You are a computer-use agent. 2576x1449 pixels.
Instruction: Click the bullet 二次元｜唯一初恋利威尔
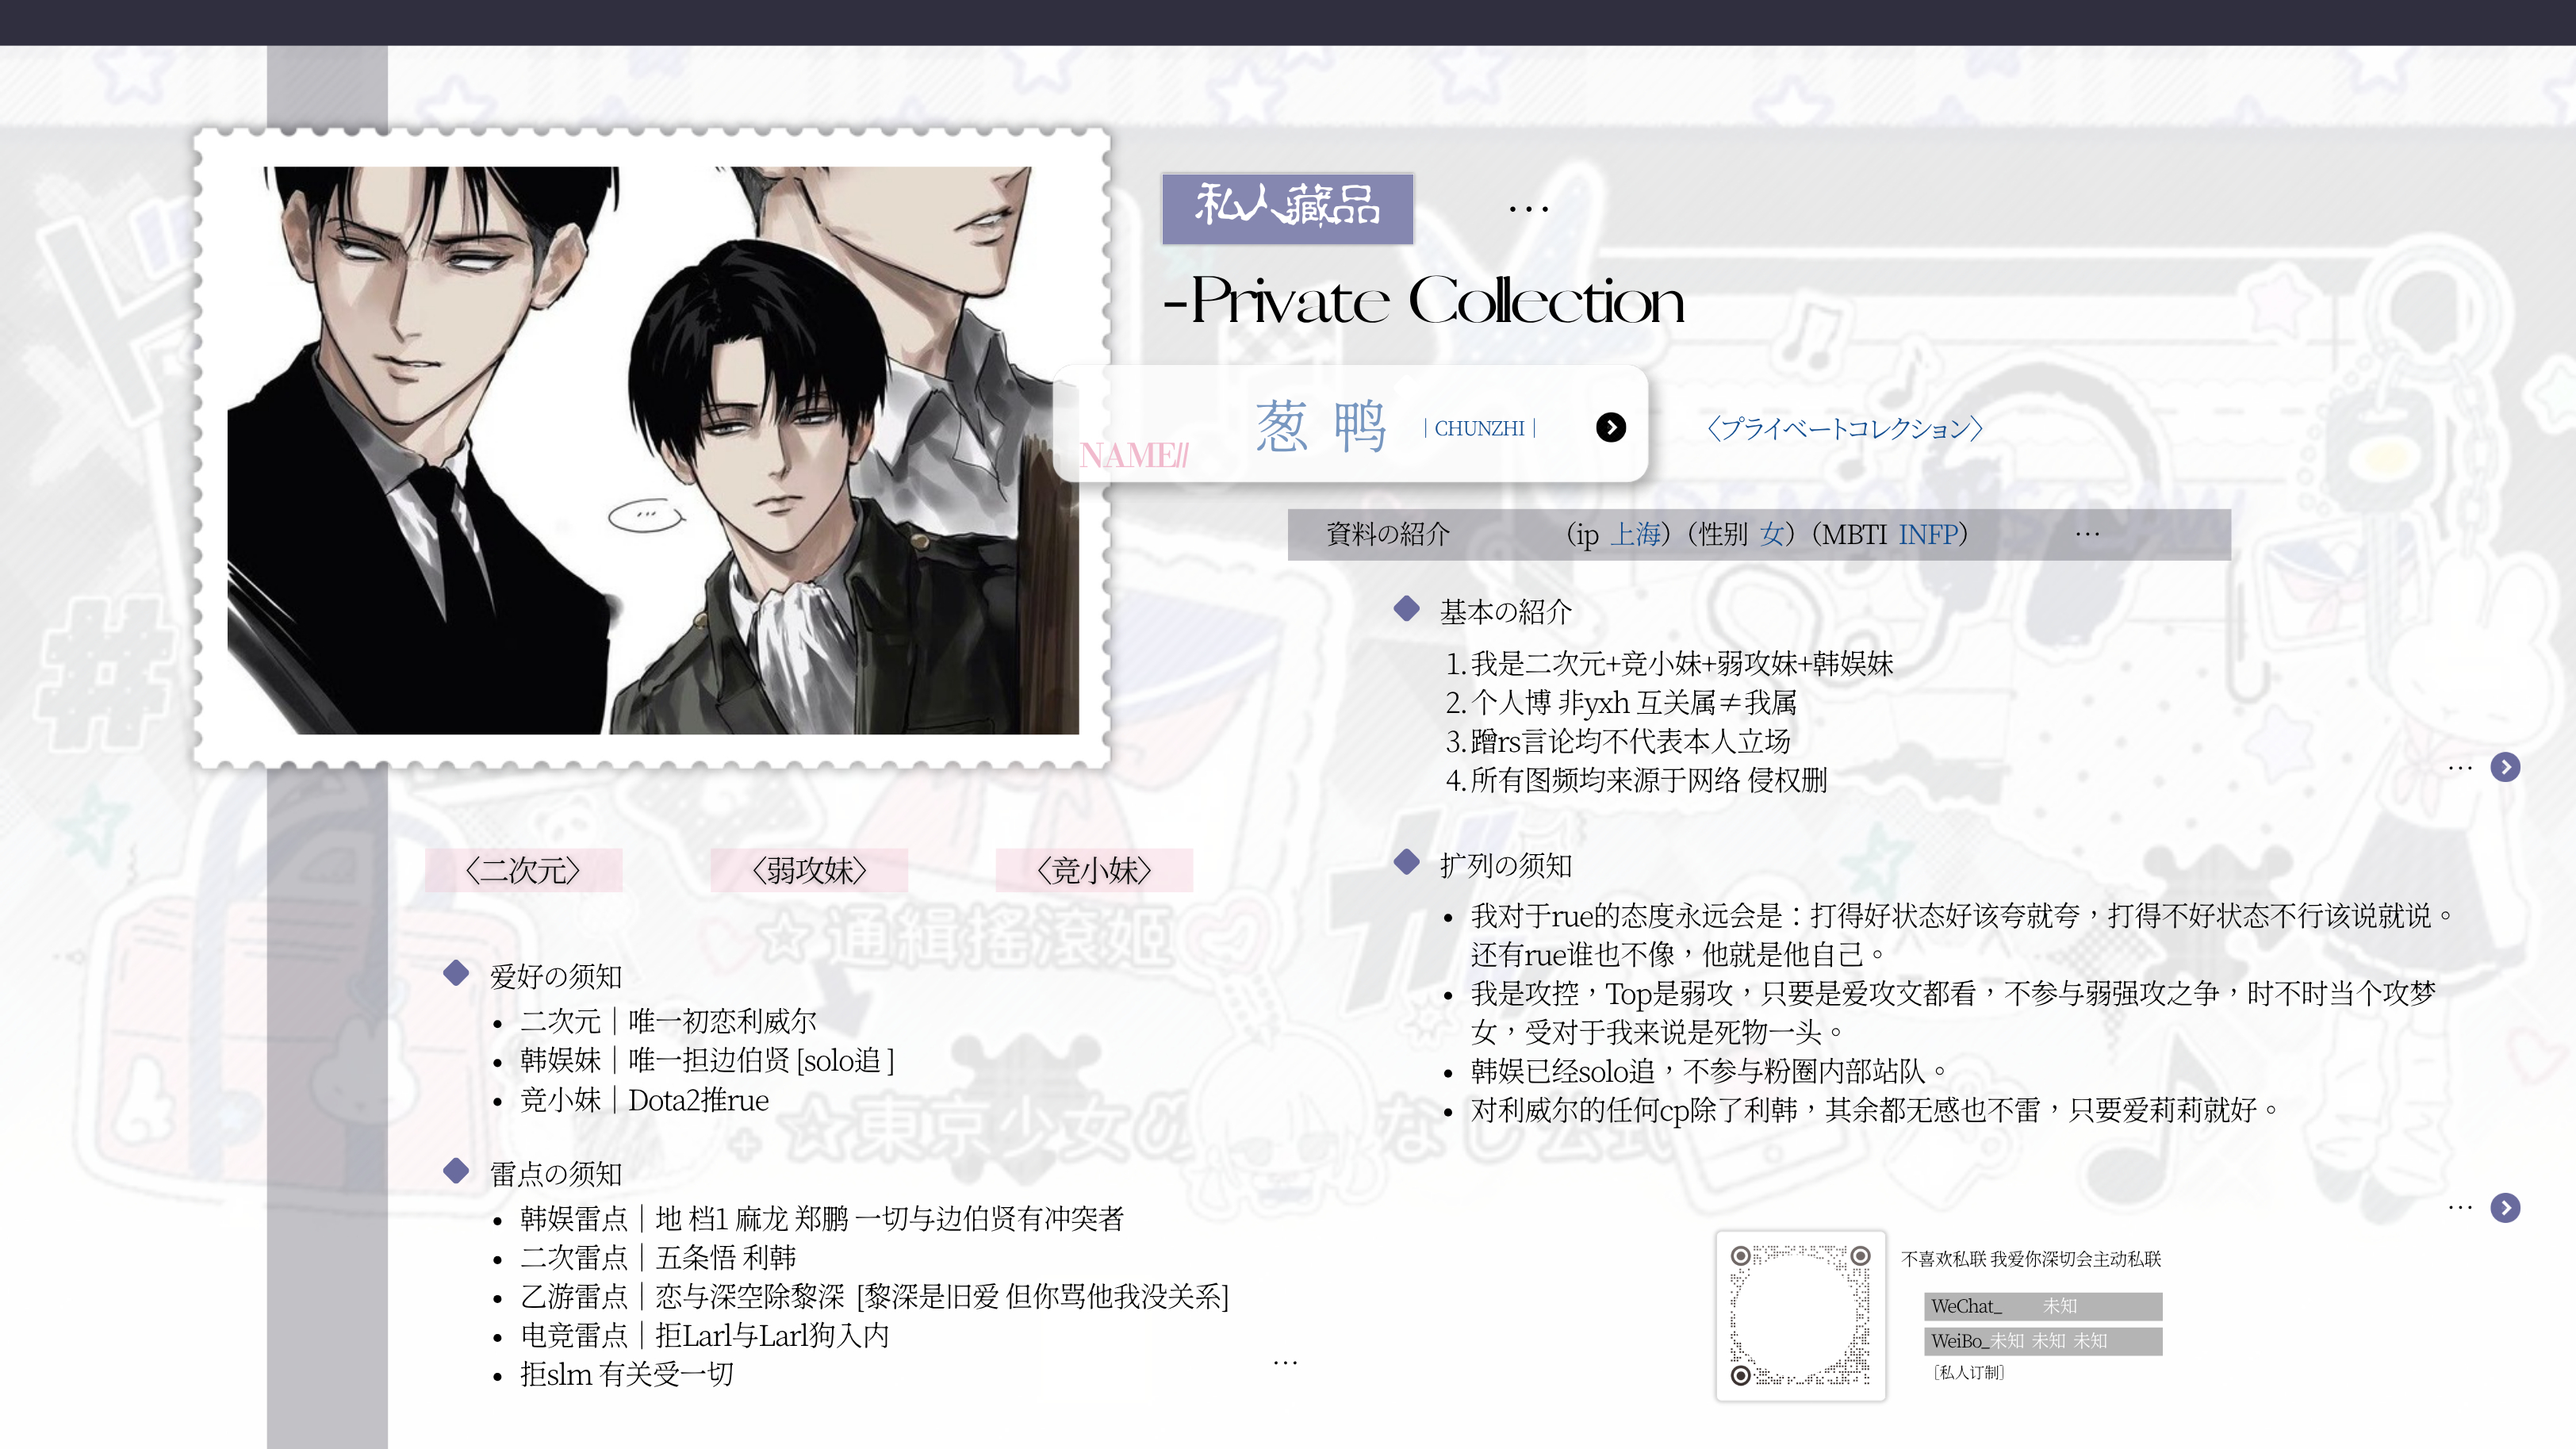click(668, 1021)
